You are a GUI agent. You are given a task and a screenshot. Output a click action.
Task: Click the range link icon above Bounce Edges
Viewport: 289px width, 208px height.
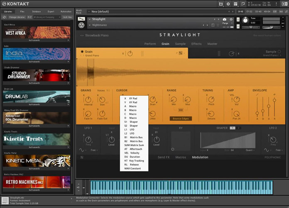click(181, 110)
